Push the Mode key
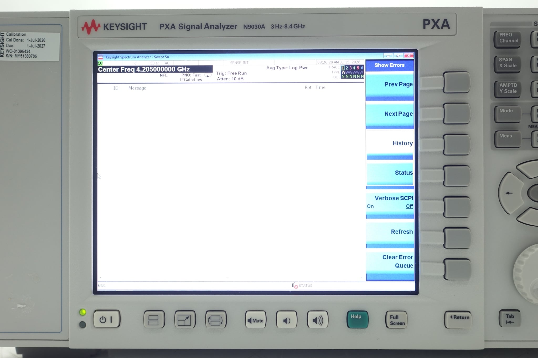The width and height of the screenshot is (538, 358). click(507, 114)
